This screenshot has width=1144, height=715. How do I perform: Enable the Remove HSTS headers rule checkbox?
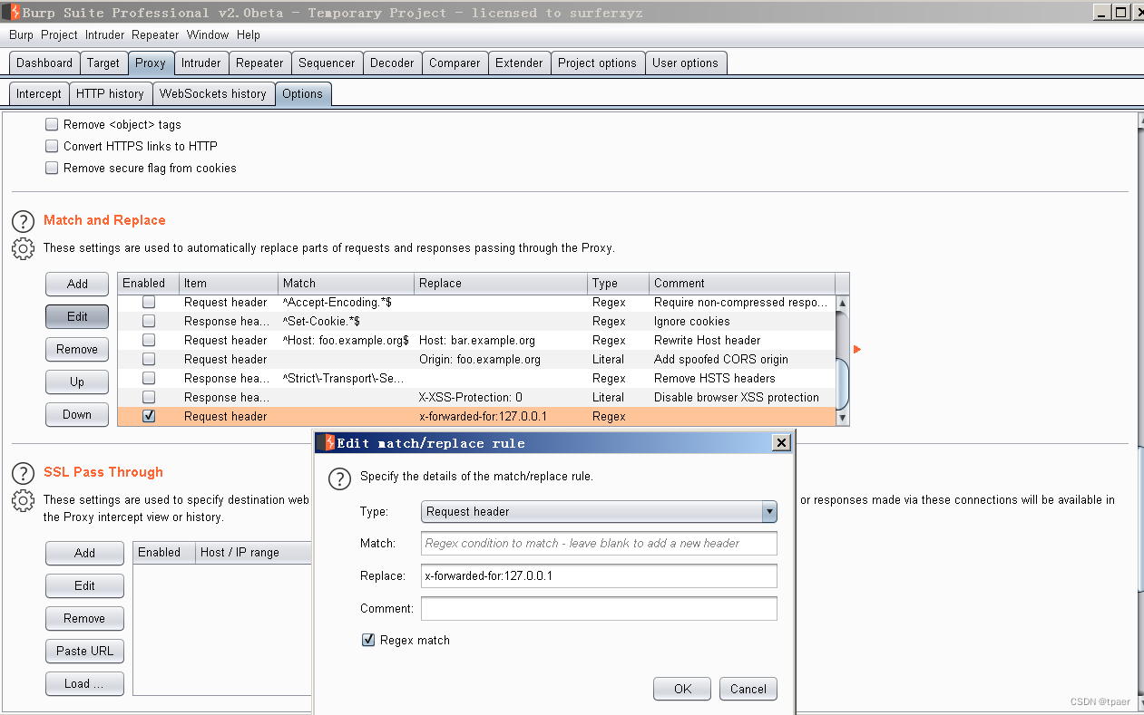tap(149, 378)
